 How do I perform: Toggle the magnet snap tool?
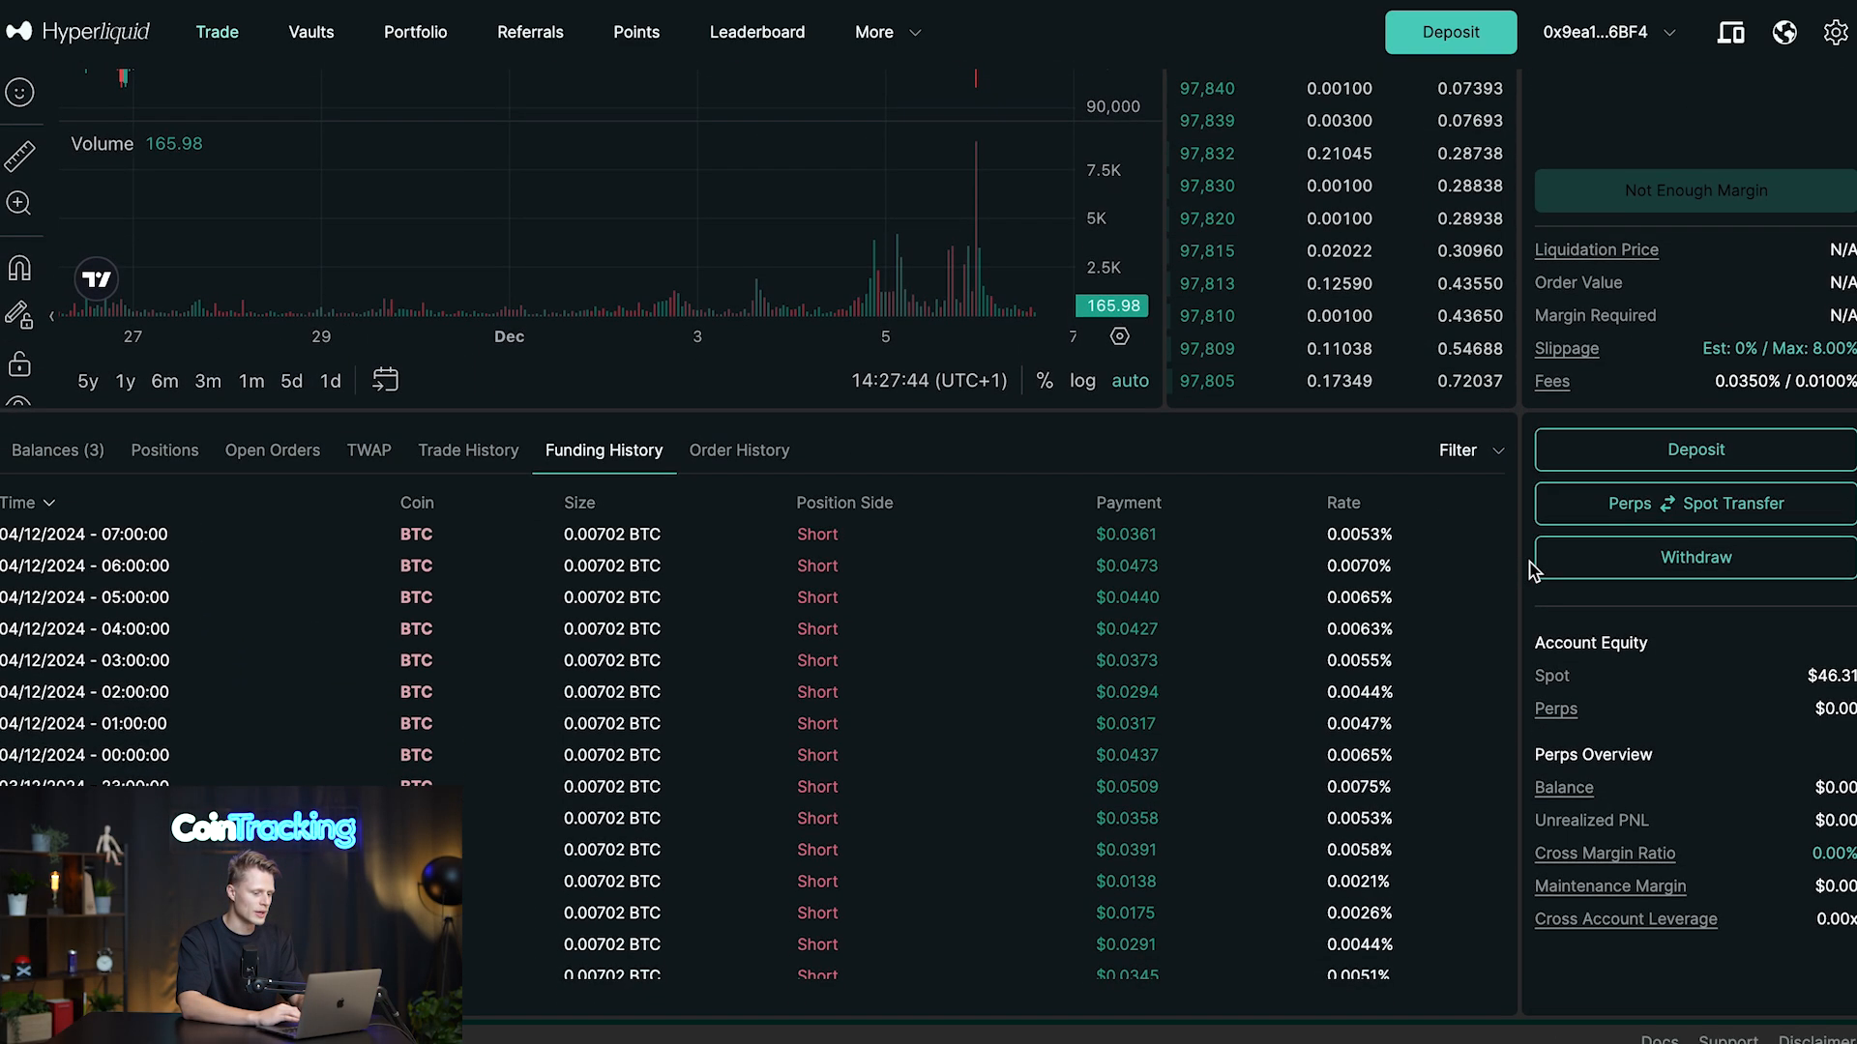[19, 268]
